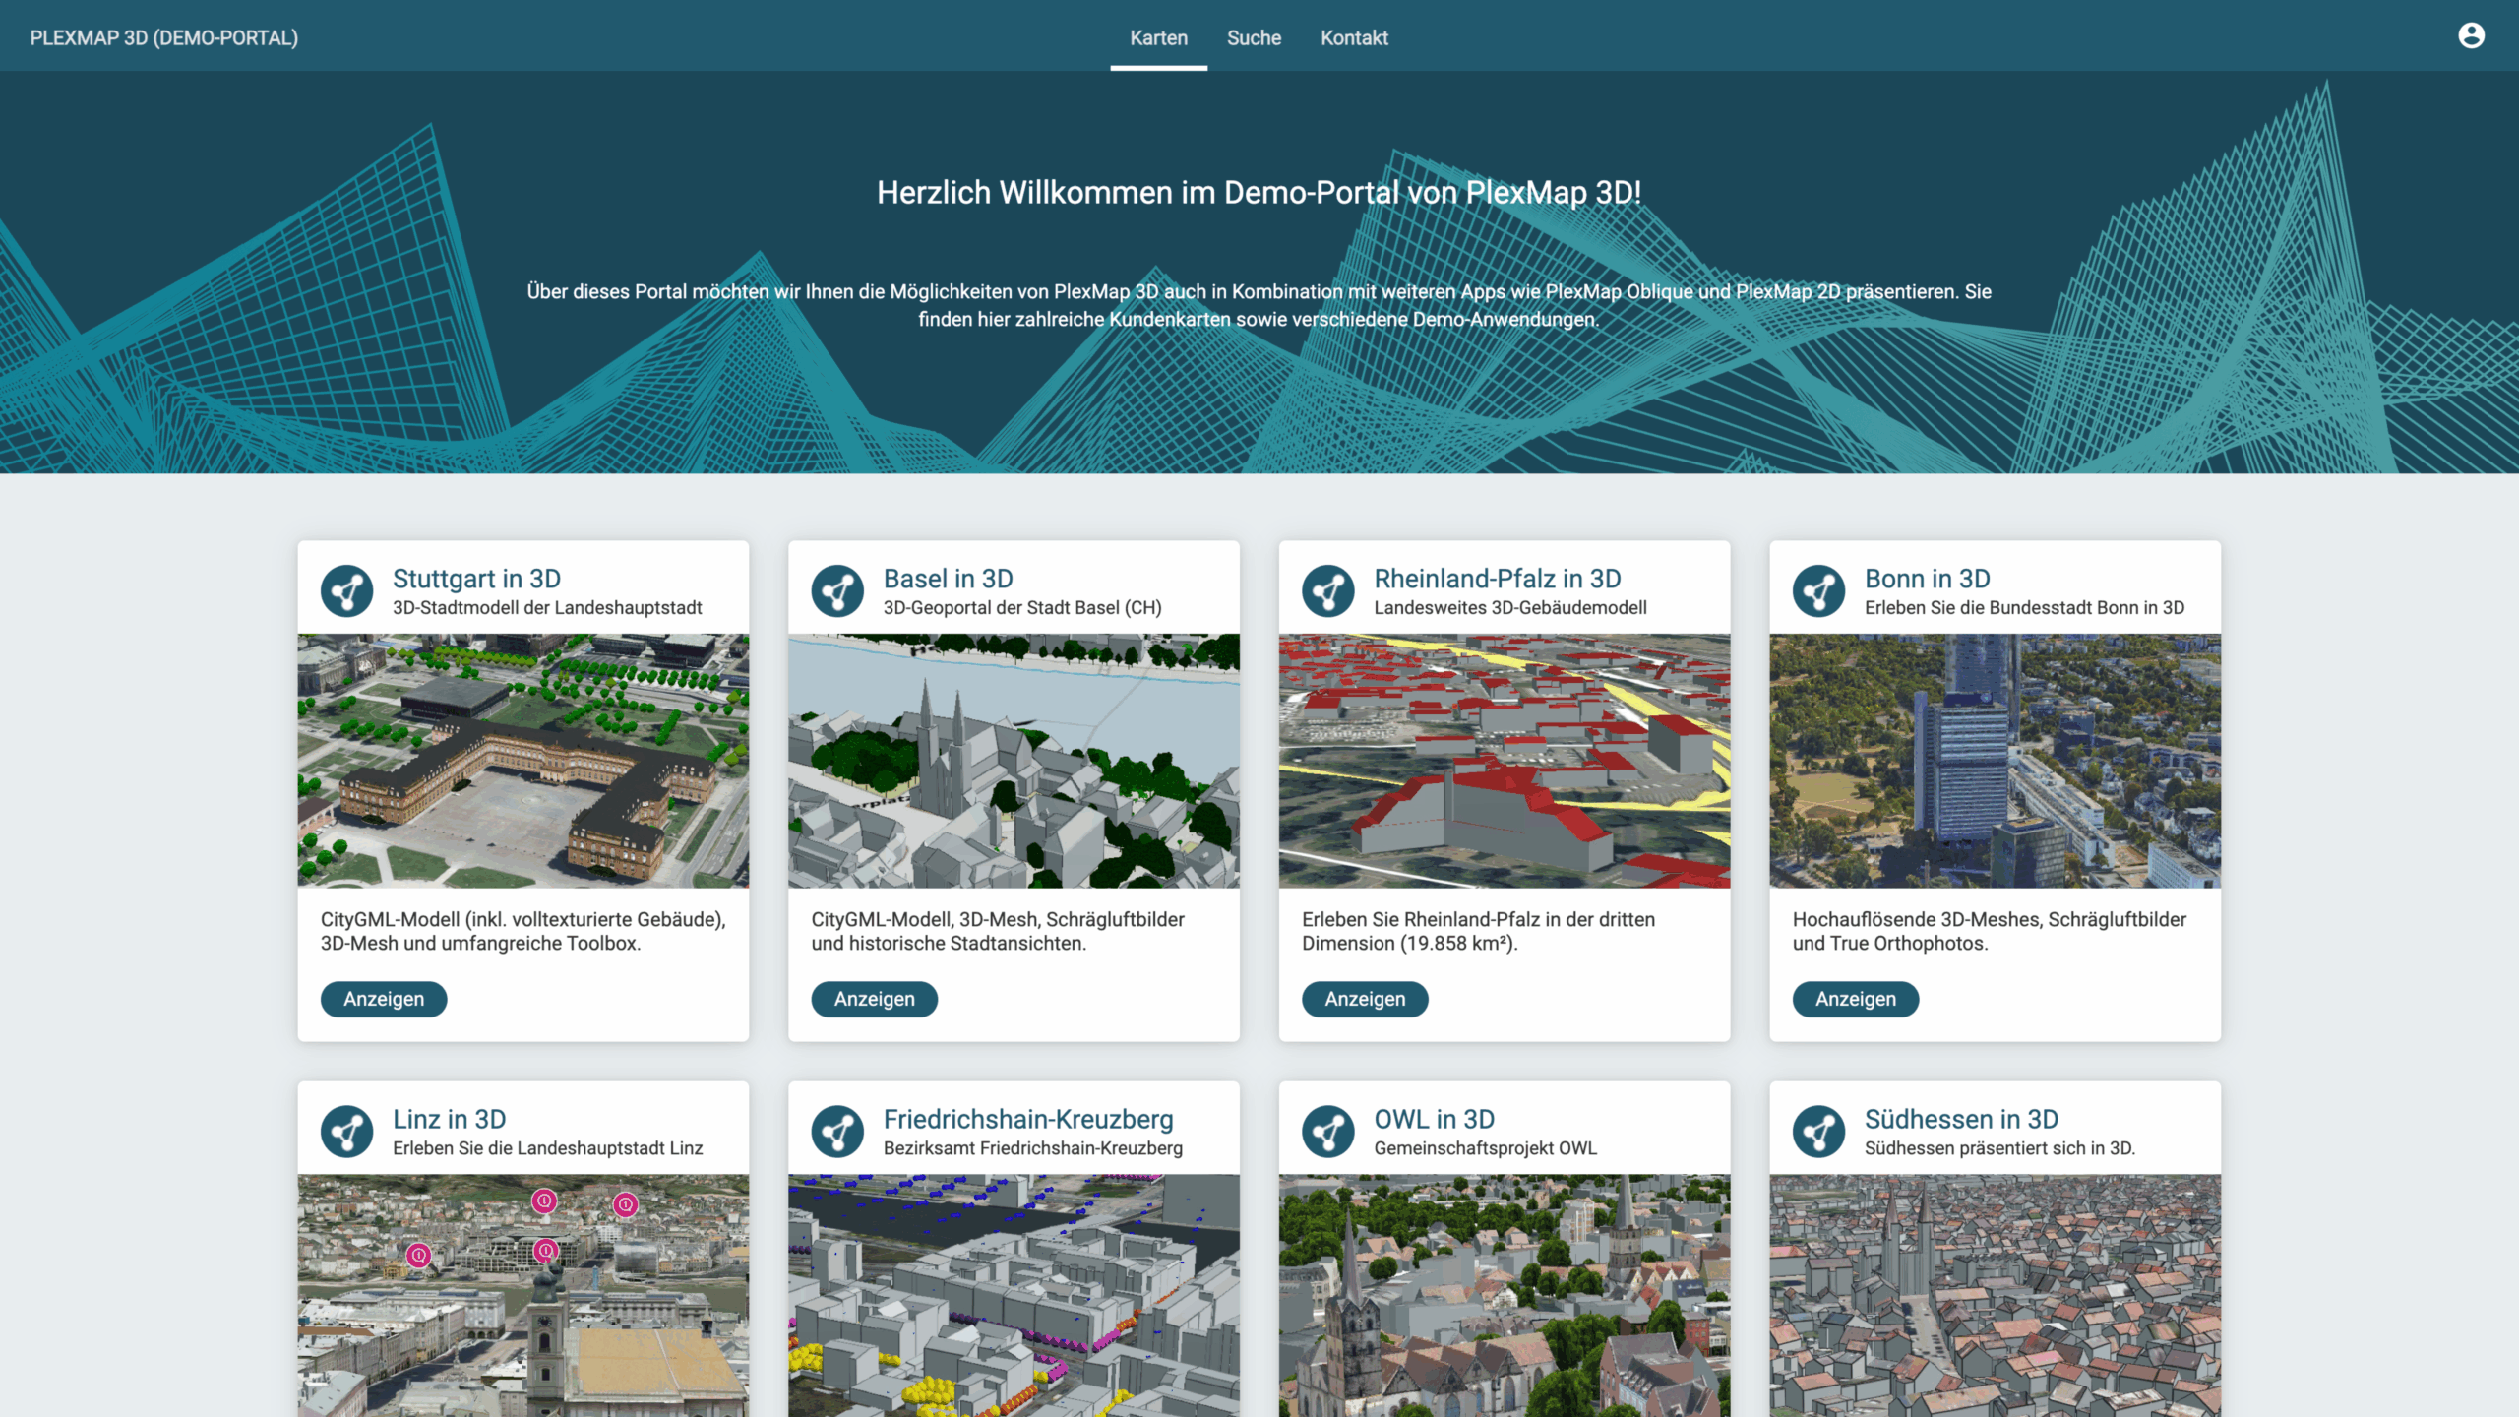Click text 'Landesweites 3D-Gebäudemodell'
This screenshot has height=1417, width=2519.
[1510, 608]
